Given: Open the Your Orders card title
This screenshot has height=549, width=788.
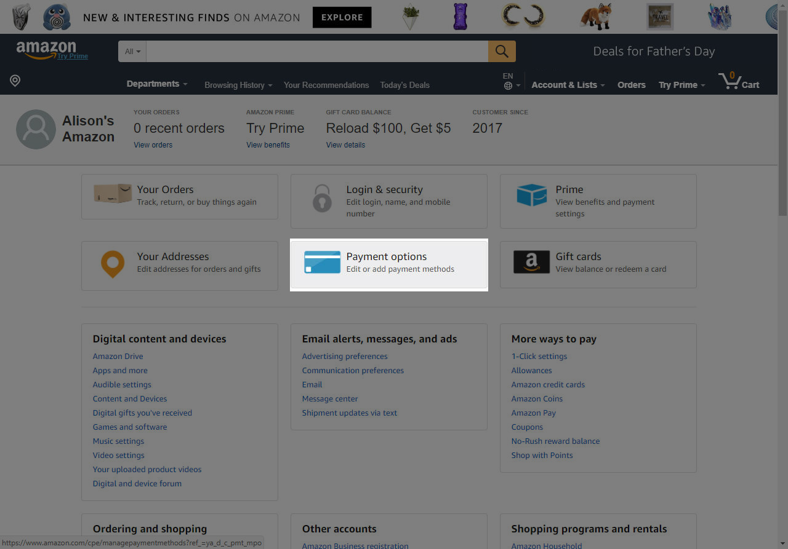Looking at the screenshot, I should tap(165, 189).
